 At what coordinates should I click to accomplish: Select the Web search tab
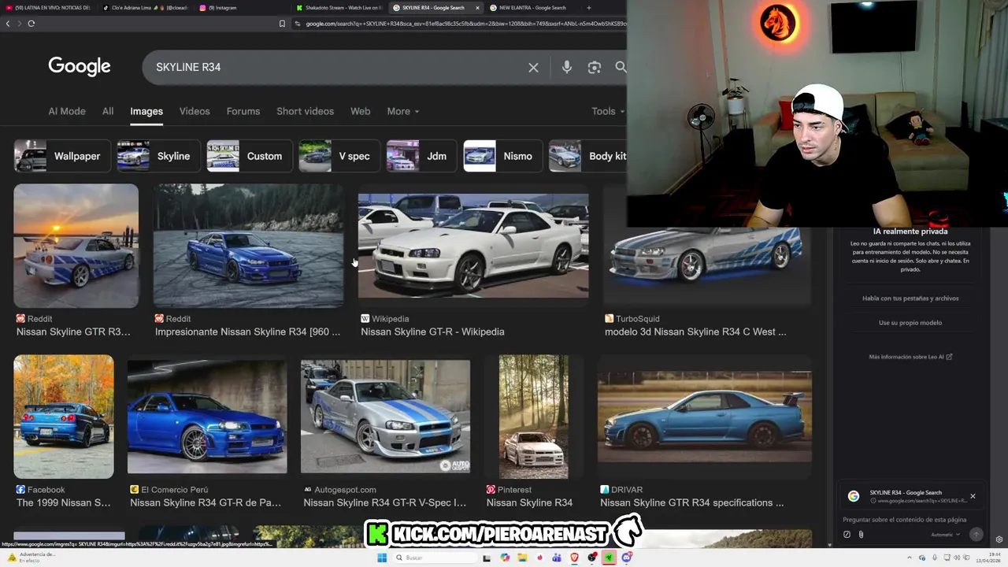coord(360,111)
